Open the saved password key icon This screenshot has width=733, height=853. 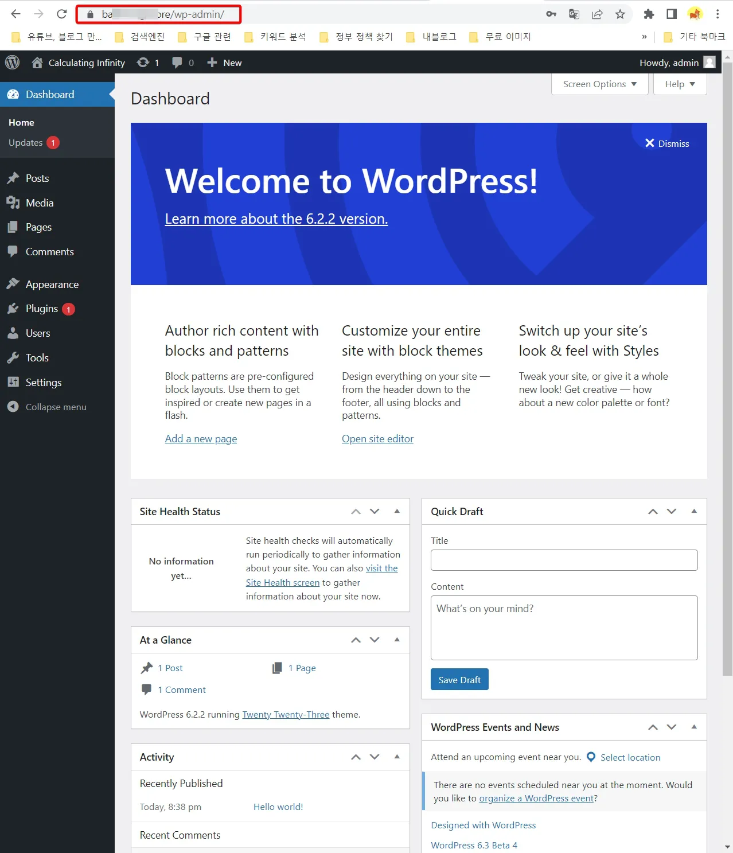coord(551,14)
